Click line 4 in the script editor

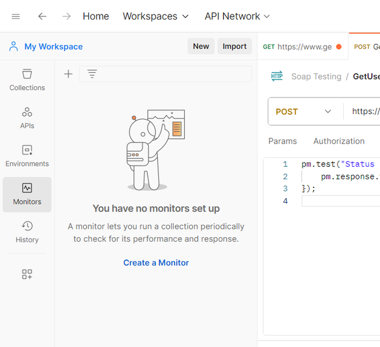(341, 201)
